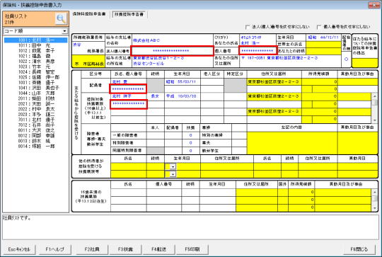Viewport: 382px width, 257px height.
Task: Open the first birth date era dropdown
Action: pos(173,167)
